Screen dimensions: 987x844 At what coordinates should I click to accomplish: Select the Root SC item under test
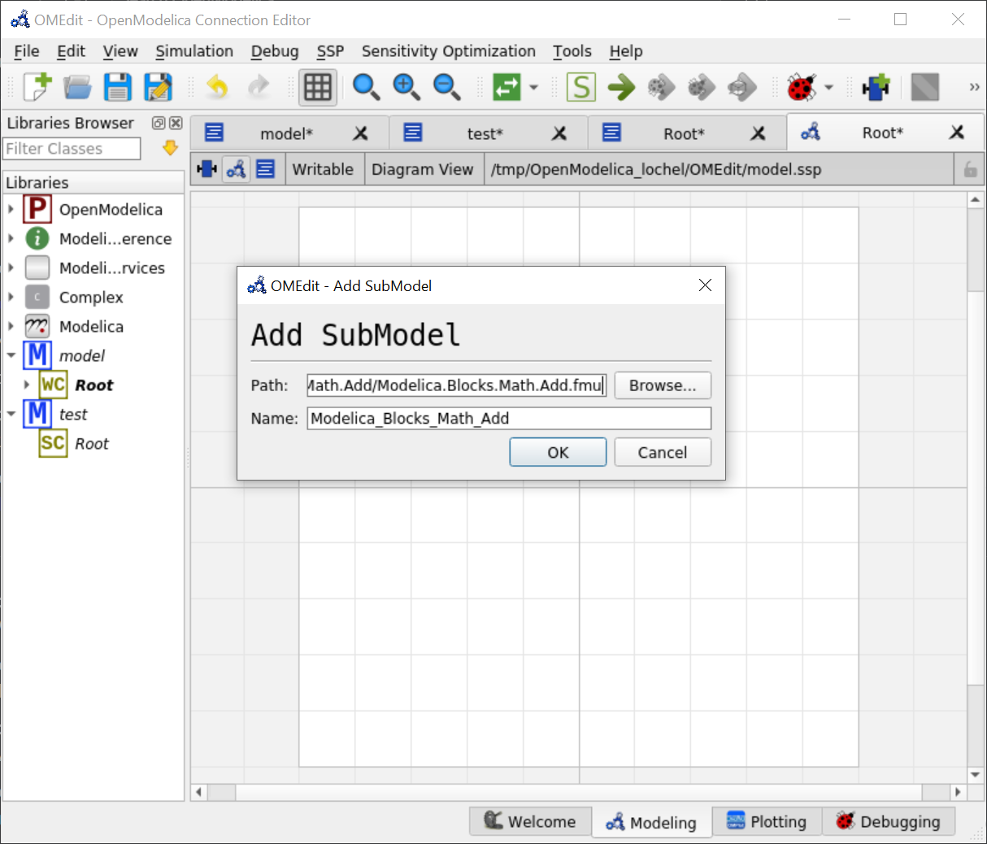[x=91, y=443]
